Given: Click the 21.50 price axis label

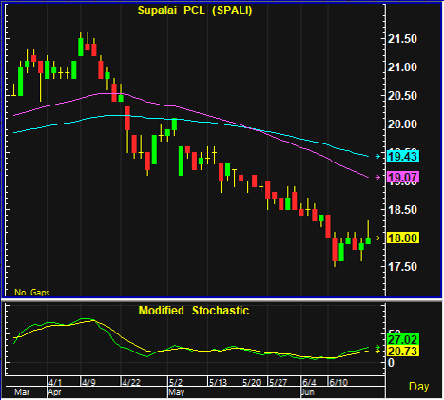Looking at the screenshot, I should pyautogui.click(x=402, y=39).
